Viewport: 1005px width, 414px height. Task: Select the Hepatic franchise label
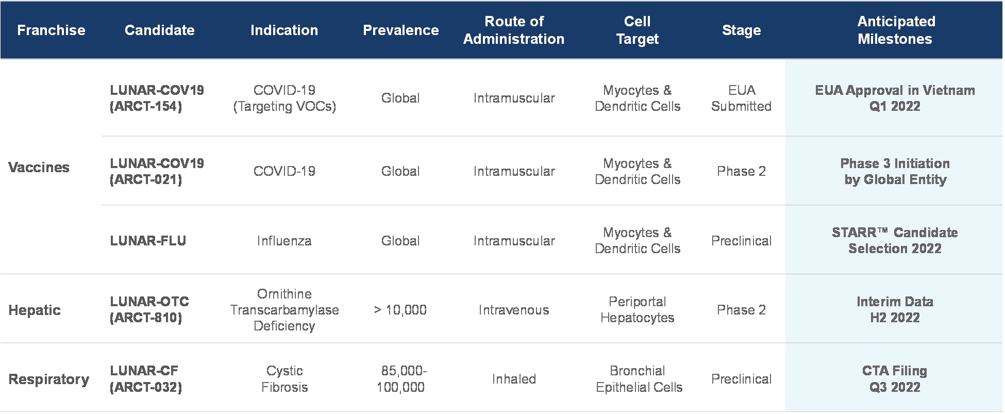coord(35,310)
